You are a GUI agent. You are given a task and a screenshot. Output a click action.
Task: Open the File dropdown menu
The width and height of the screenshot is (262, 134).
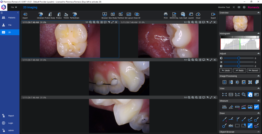click(x=14, y=7)
